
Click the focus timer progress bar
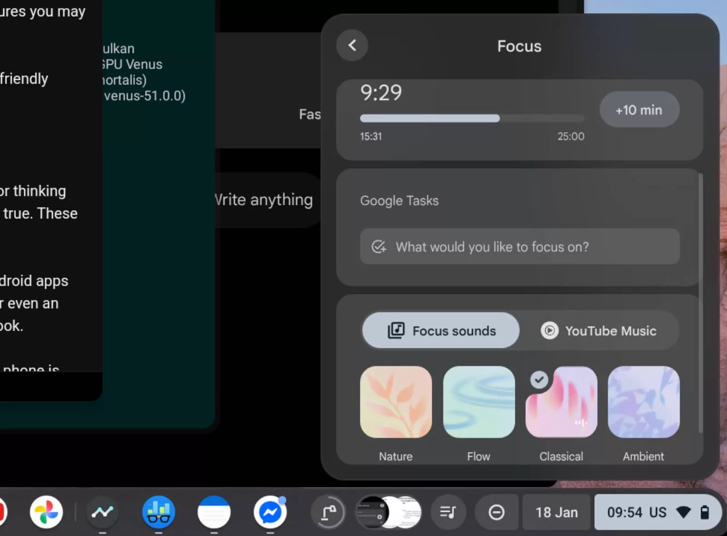coord(472,119)
